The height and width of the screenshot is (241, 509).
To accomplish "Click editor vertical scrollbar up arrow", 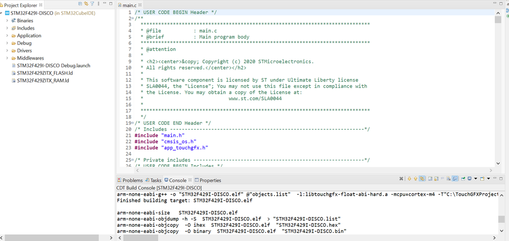I will (498, 12).
